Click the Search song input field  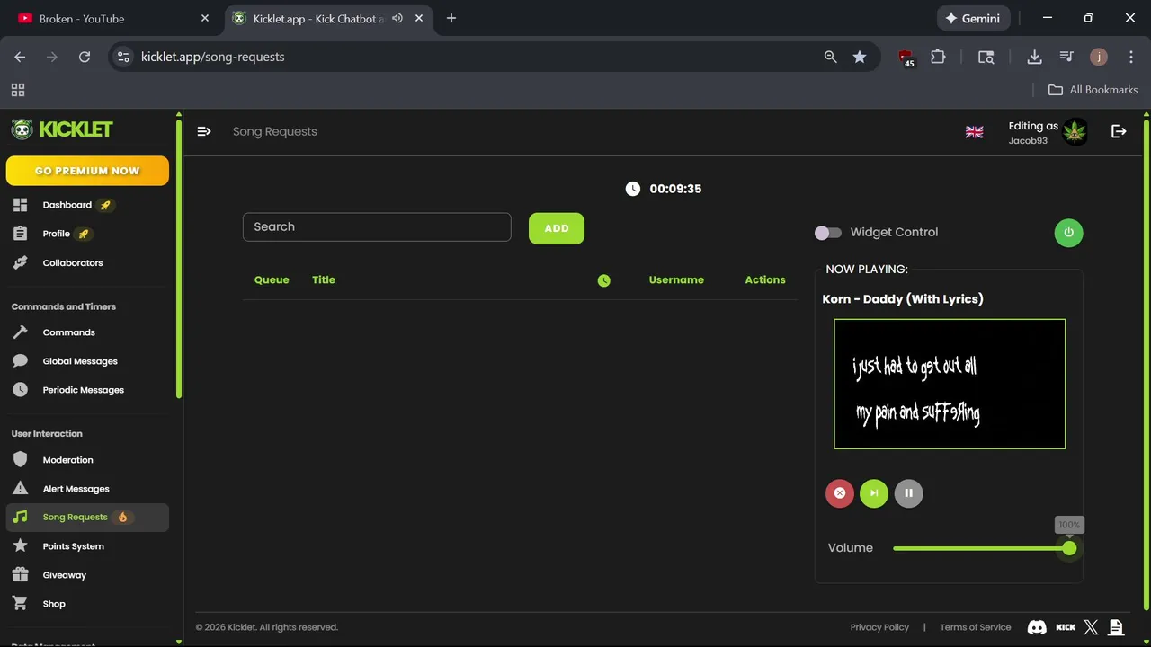pyautogui.click(x=377, y=227)
